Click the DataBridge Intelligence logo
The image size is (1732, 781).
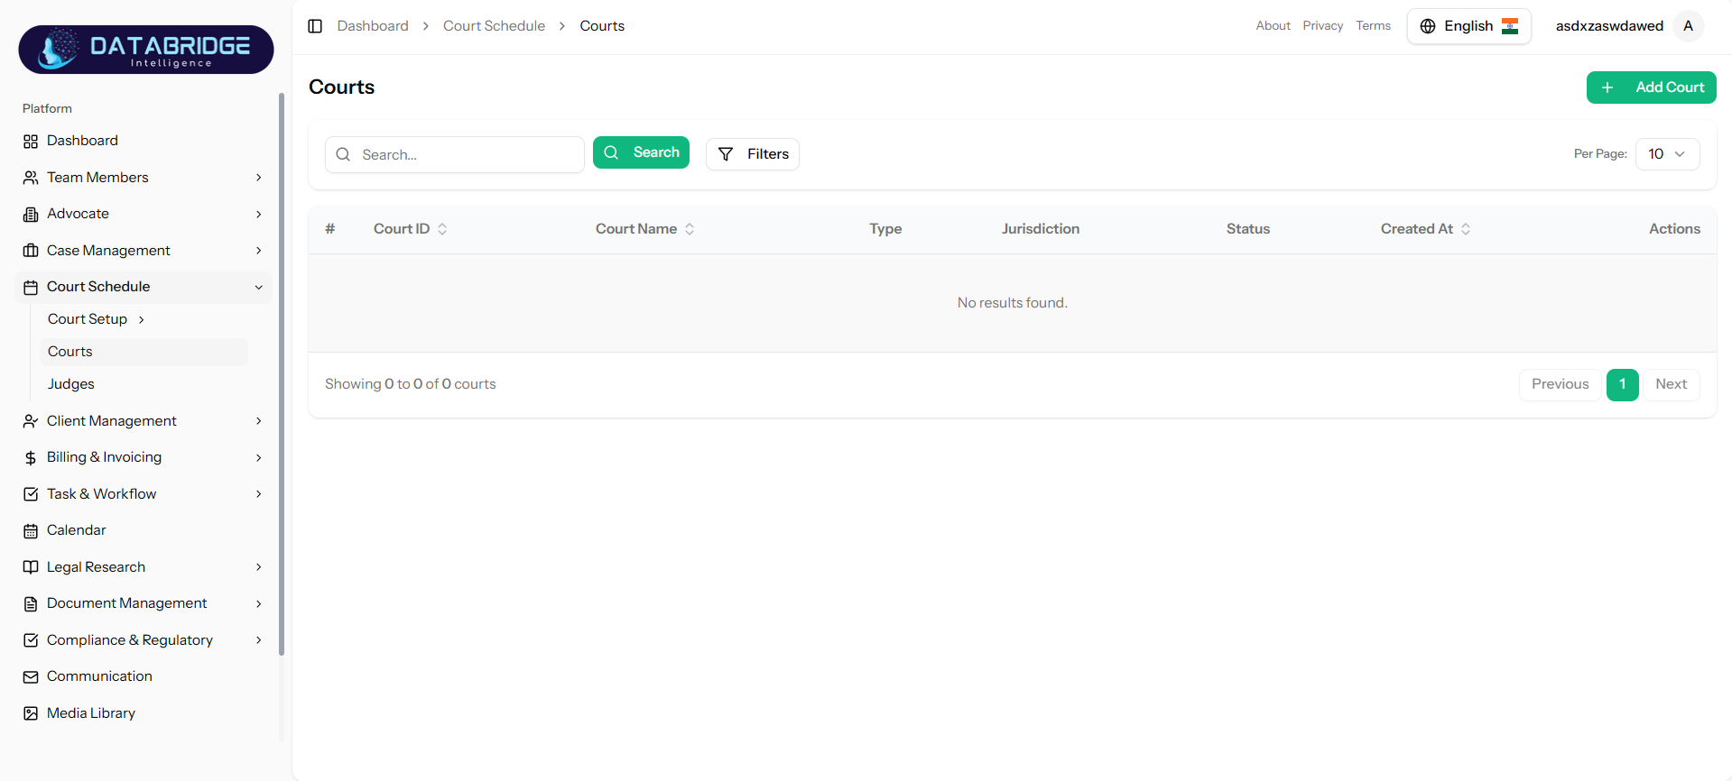146,50
